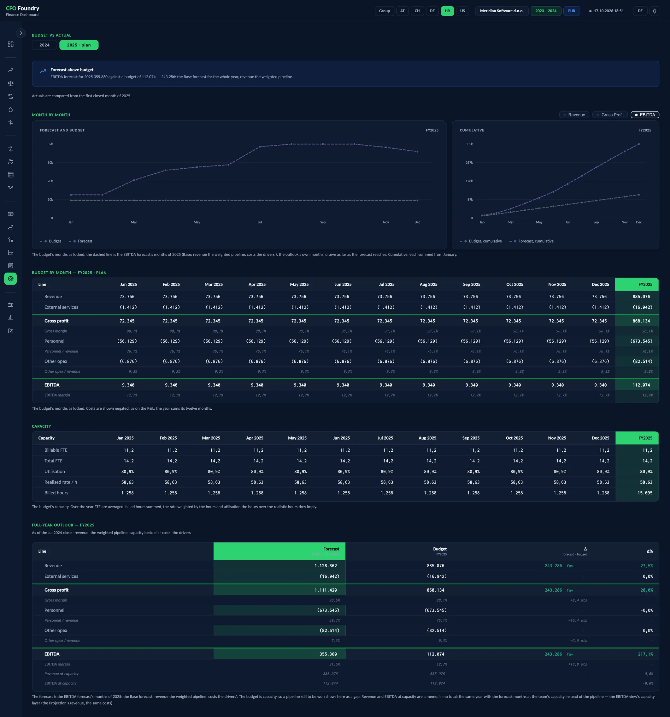Select the active green target sidebar icon
Image resolution: width=670 pixels, height=717 pixels.
pyautogui.click(x=10, y=279)
